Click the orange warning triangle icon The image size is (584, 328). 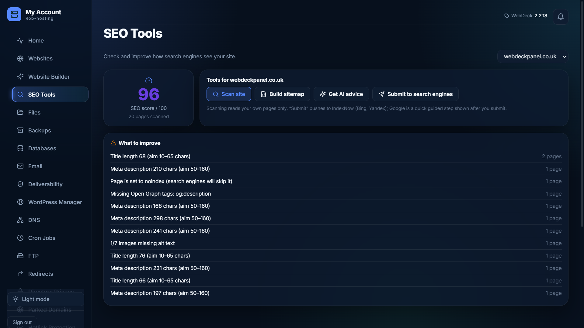point(113,143)
